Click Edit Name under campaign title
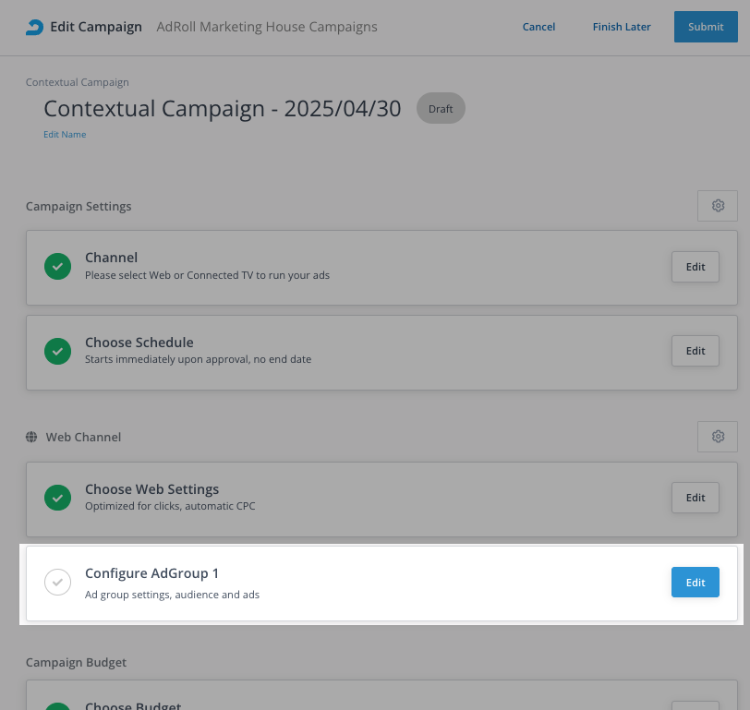This screenshot has width=750, height=710. 65,135
